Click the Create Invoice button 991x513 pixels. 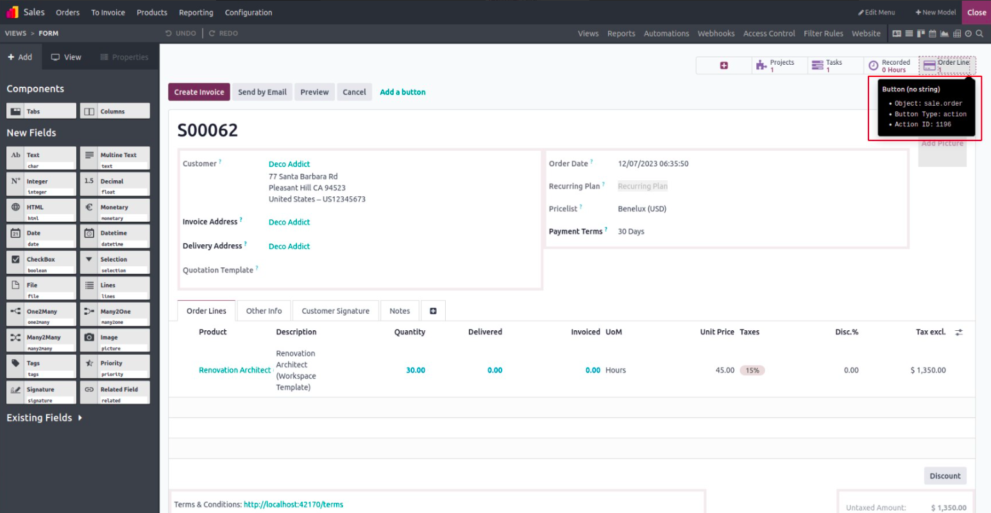click(199, 92)
